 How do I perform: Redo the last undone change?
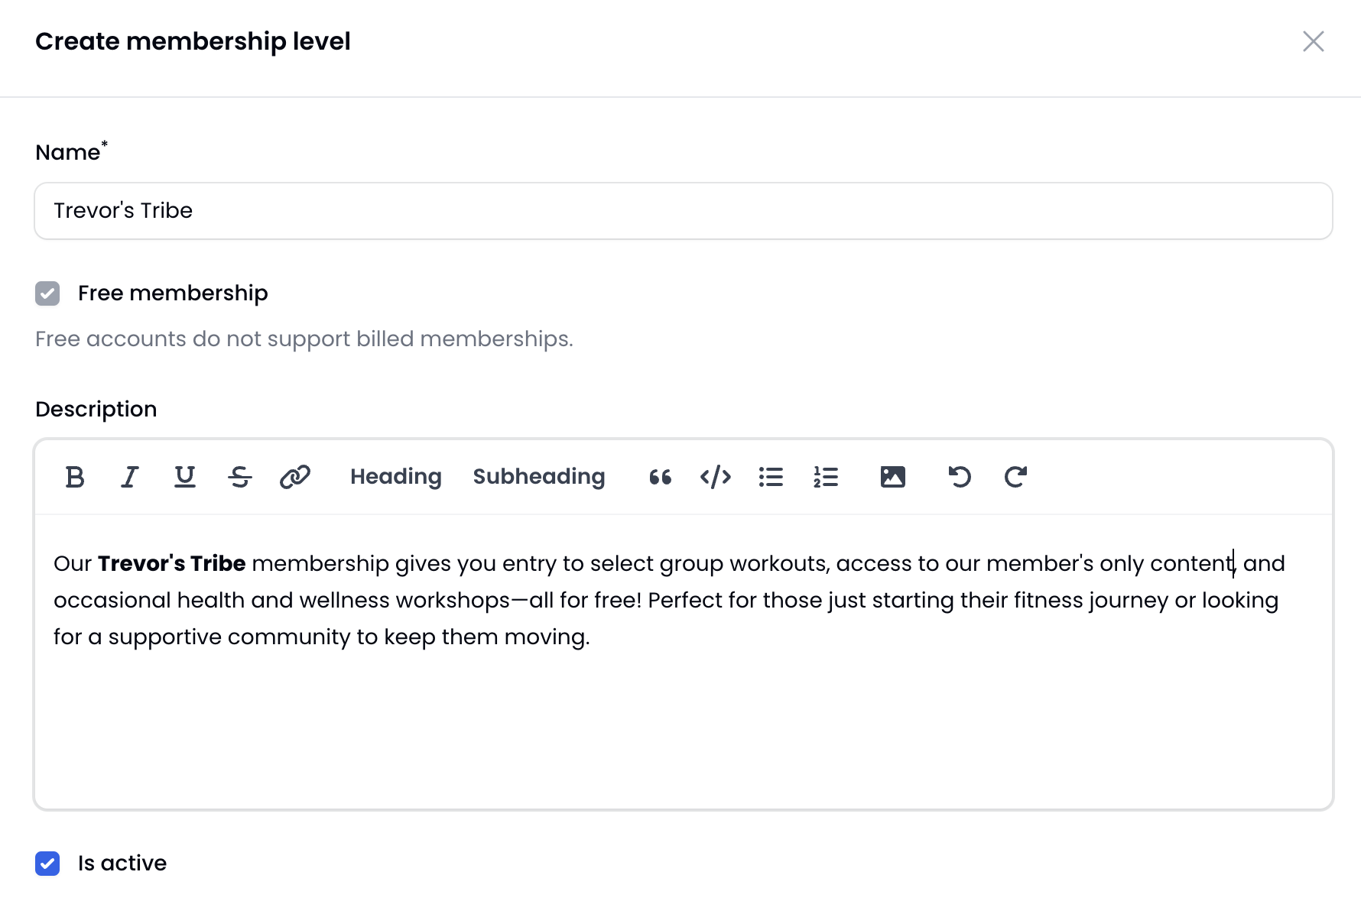pos(1015,477)
